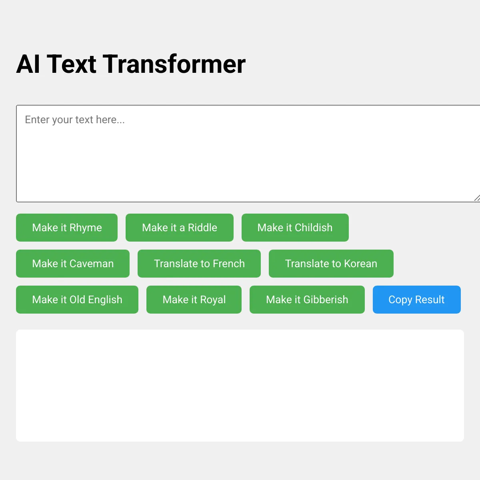
Task: Click the blue Copy Result button
Action: point(417,300)
